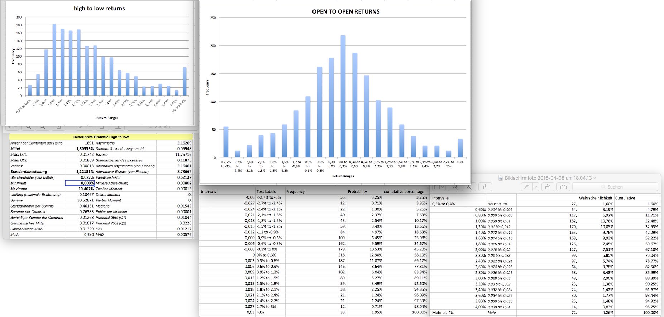Click the 'Cumulative' column header
The height and width of the screenshot is (317, 664).
[x=625, y=198]
